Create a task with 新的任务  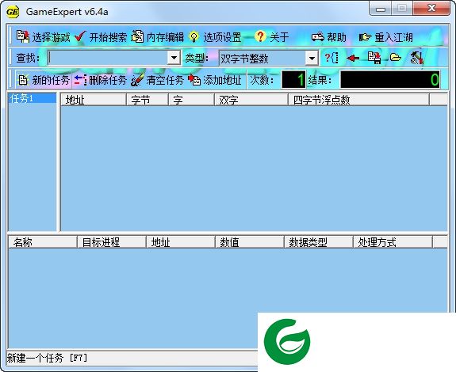tap(44, 79)
